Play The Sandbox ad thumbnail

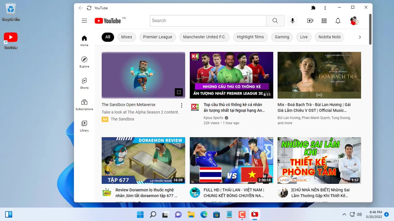pyautogui.click(x=143, y=75)
